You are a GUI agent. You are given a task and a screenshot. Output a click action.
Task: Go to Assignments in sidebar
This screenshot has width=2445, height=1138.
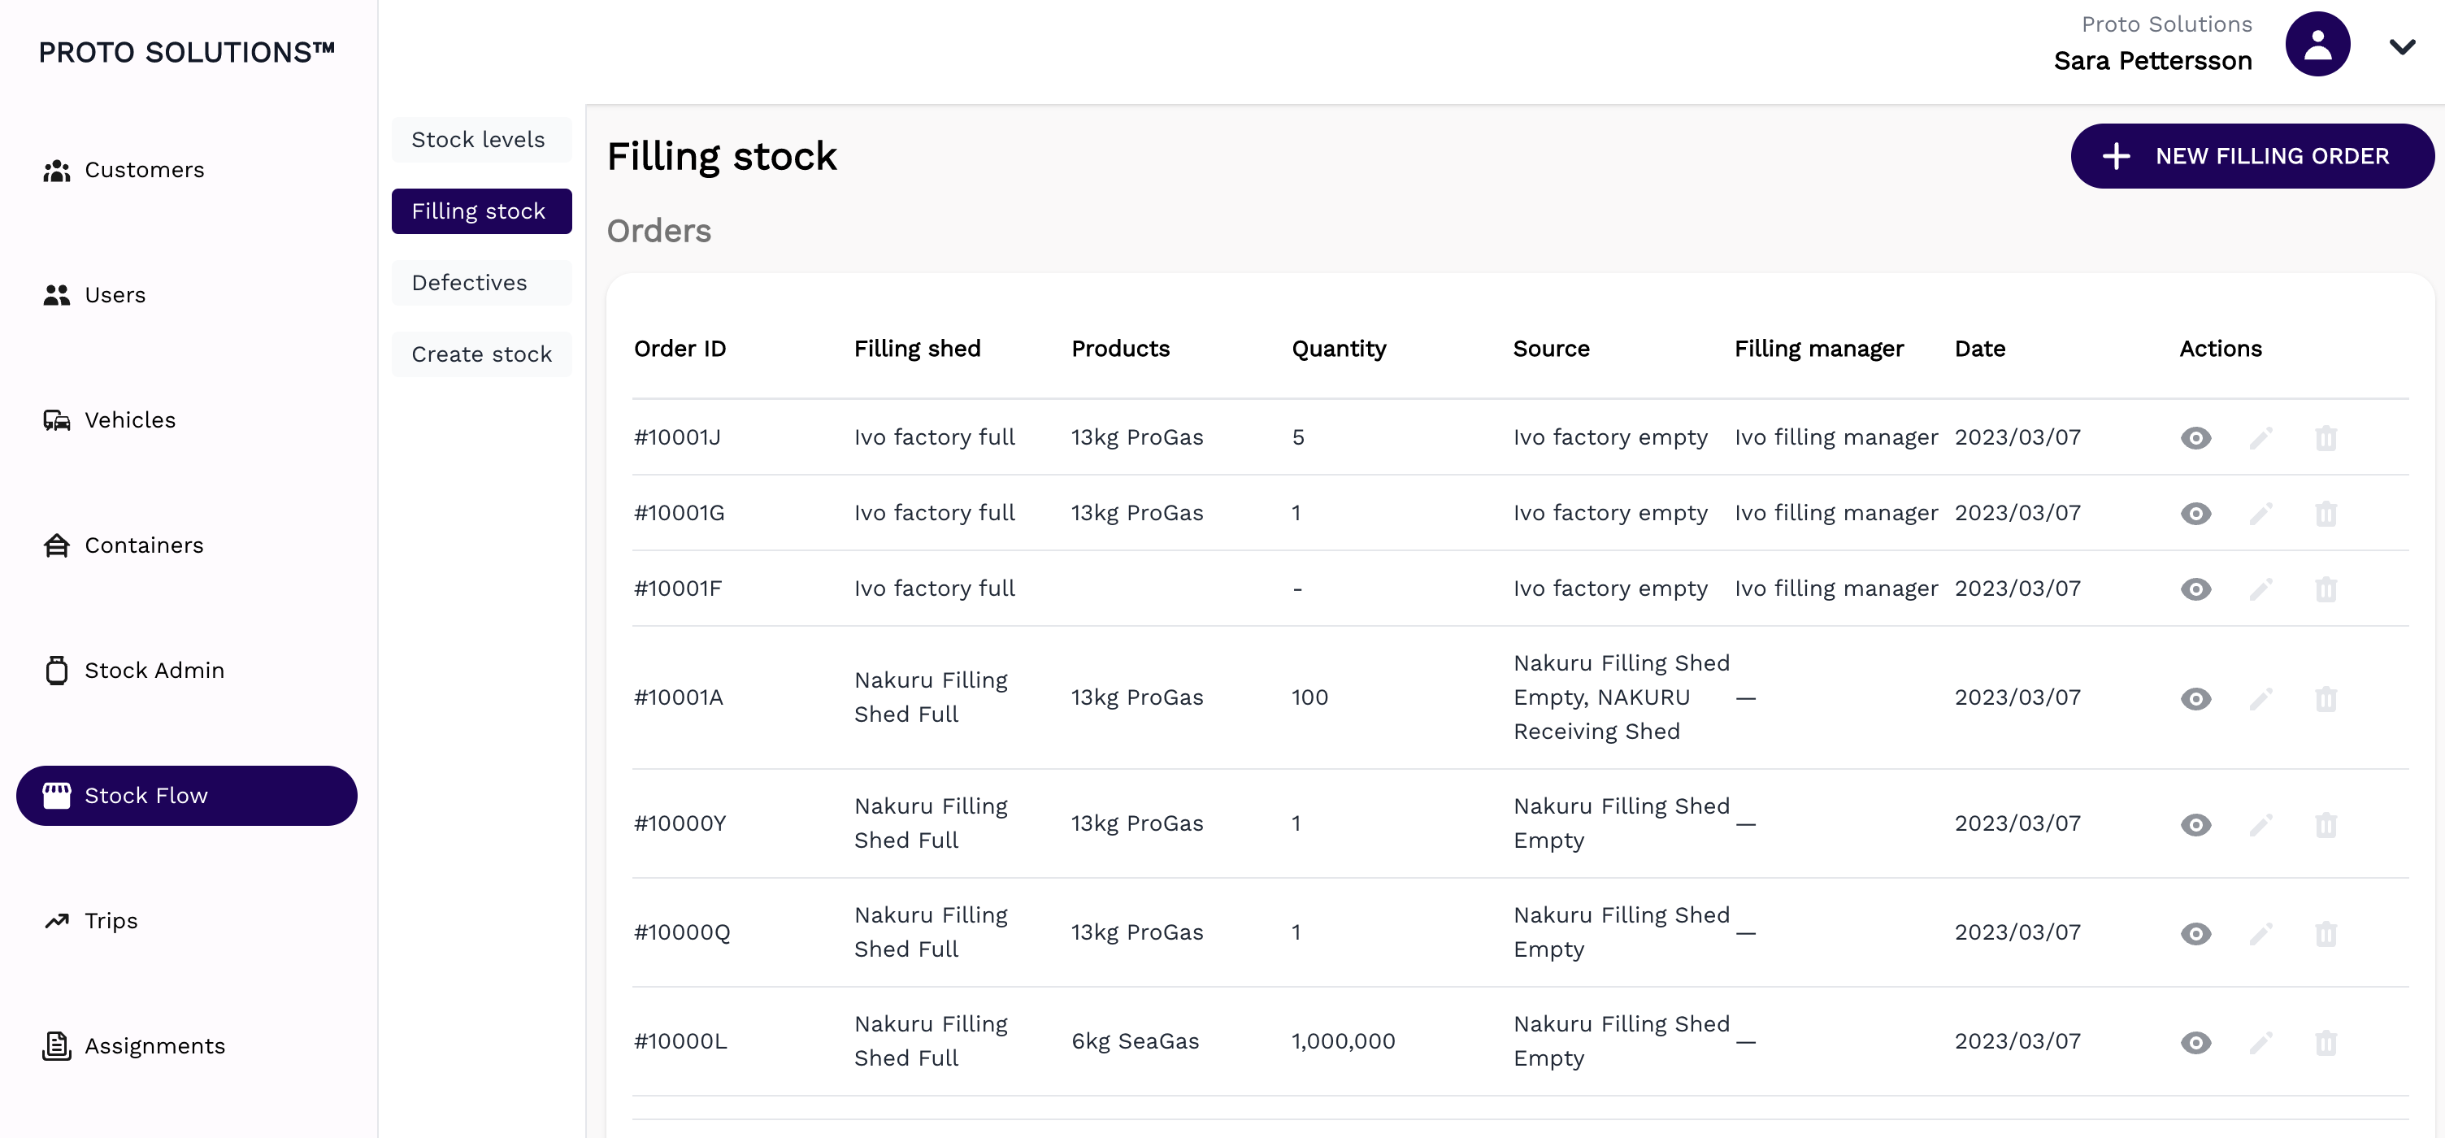(x=186, y=1046)
